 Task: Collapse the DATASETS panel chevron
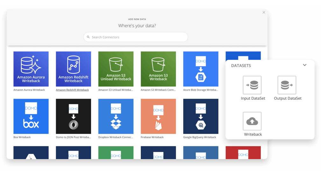[305, 65]
